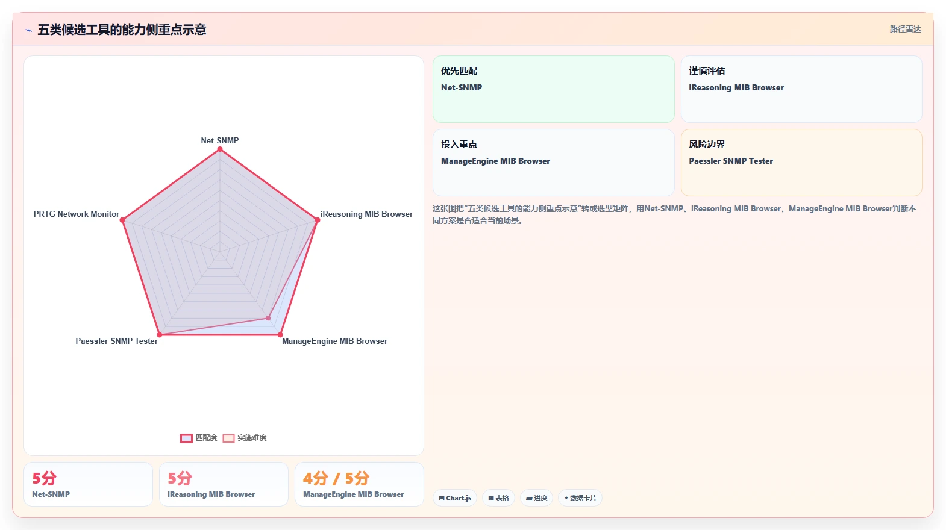Click the sparkle icon in 数据卡片 tag
The height and width of the screenshot is (530, 946).
coord(566,498)
